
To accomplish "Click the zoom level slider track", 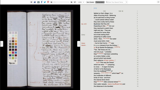I will pyautogui.click(x=61, y=2).
